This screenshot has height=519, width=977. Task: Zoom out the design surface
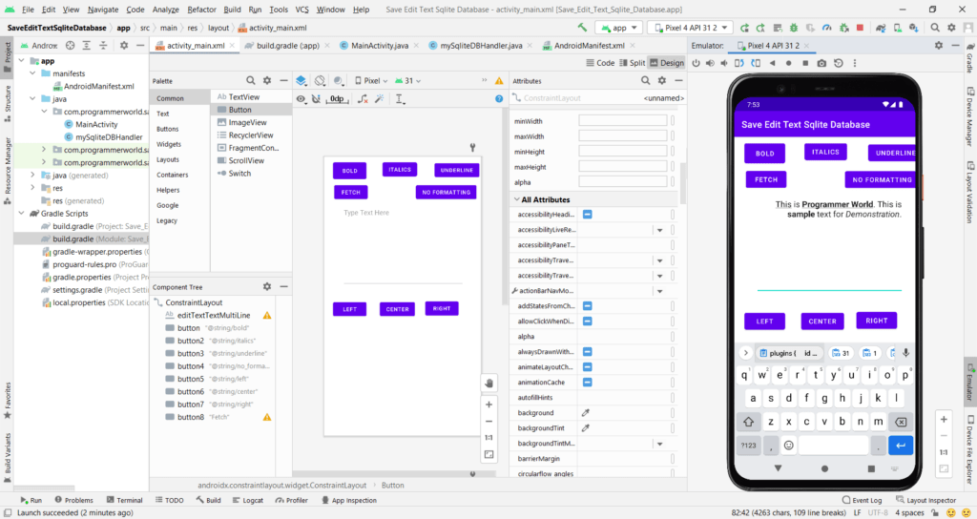[x=489, y=421]
